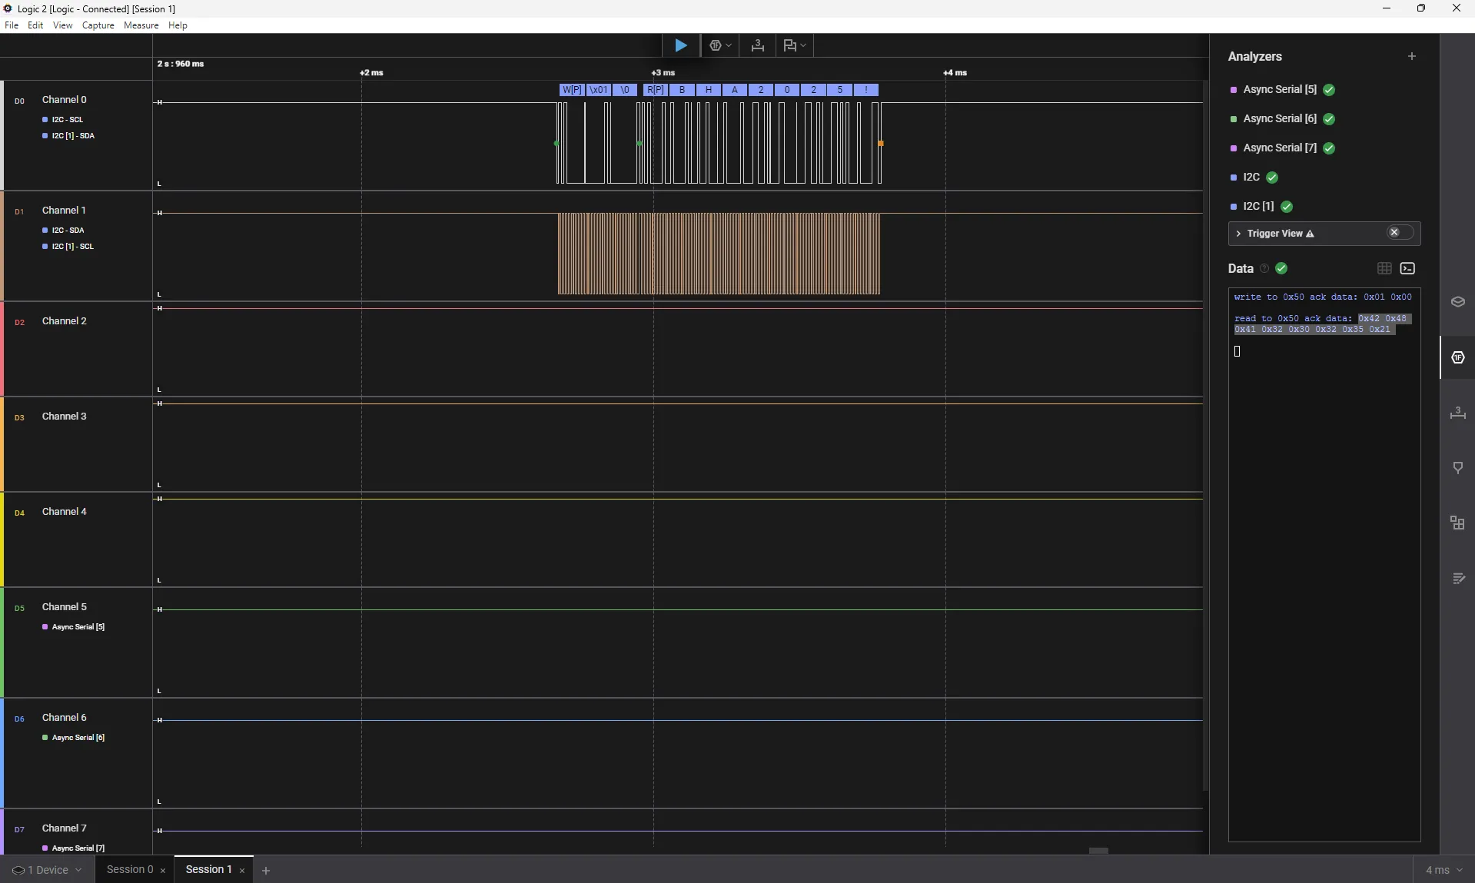This screenshot has width=1475, height=883.
Task: Select the Async Serial [5] analyzer
Action: tap(1279, 90)
